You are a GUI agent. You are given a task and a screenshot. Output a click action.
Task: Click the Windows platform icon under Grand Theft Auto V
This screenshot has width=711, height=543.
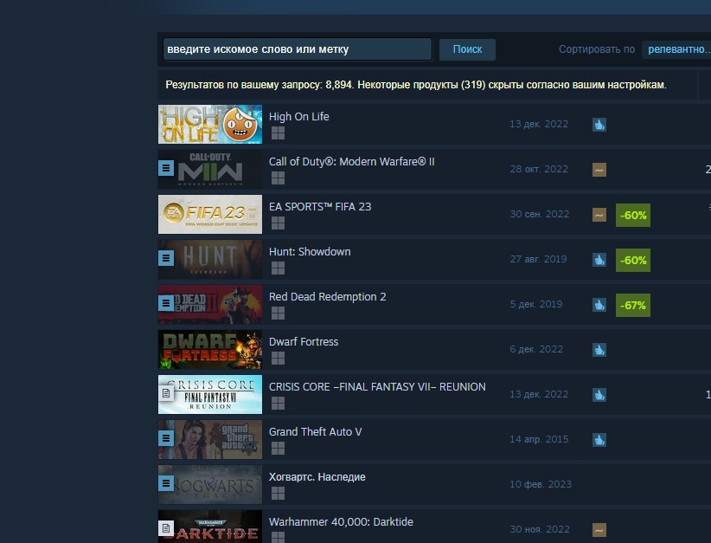(x=278, y=448)
